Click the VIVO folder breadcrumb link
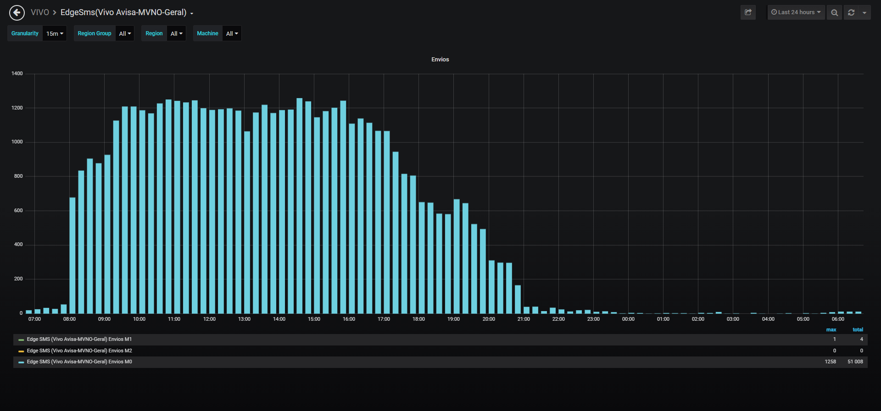This screenshot has width=881, height=411. coord(40,12)
